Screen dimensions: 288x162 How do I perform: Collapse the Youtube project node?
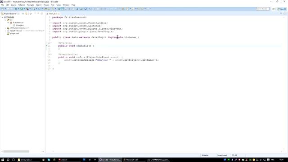pos(2,17)
